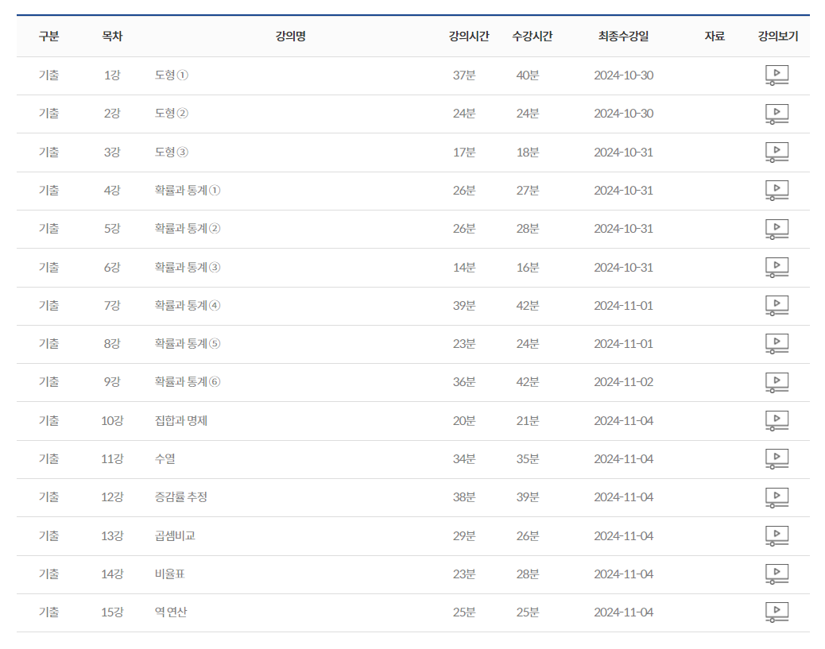
Task: Select the 강의보기 column header
Action: (777, 37)
